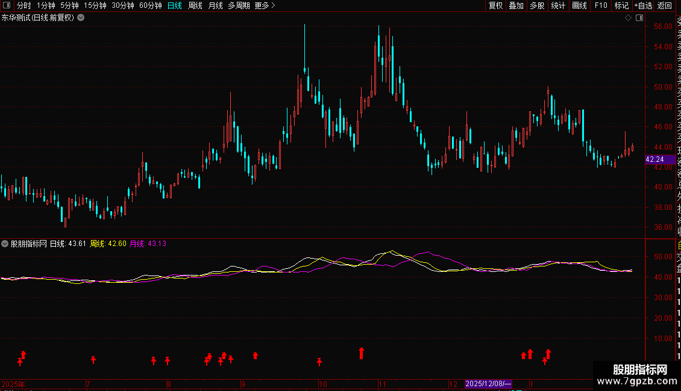This screenshot has height=391, width=681.
Task: Click month 9 on the time axis
Action: 243,384
